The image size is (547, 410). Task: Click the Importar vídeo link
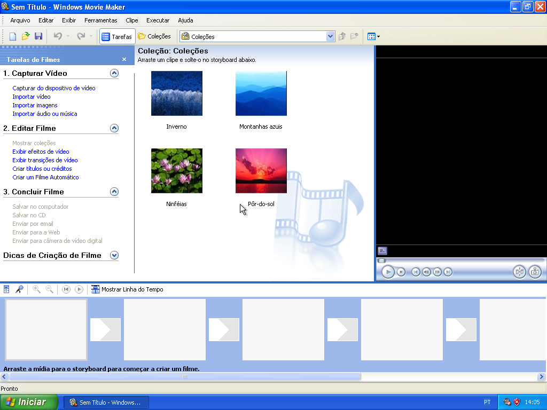(x=32, y=97)
